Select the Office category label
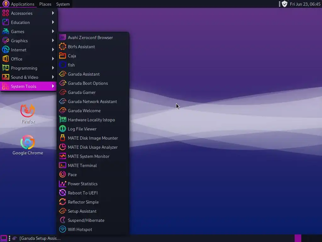Screen dimensions: 322x242 pos(17,59)
